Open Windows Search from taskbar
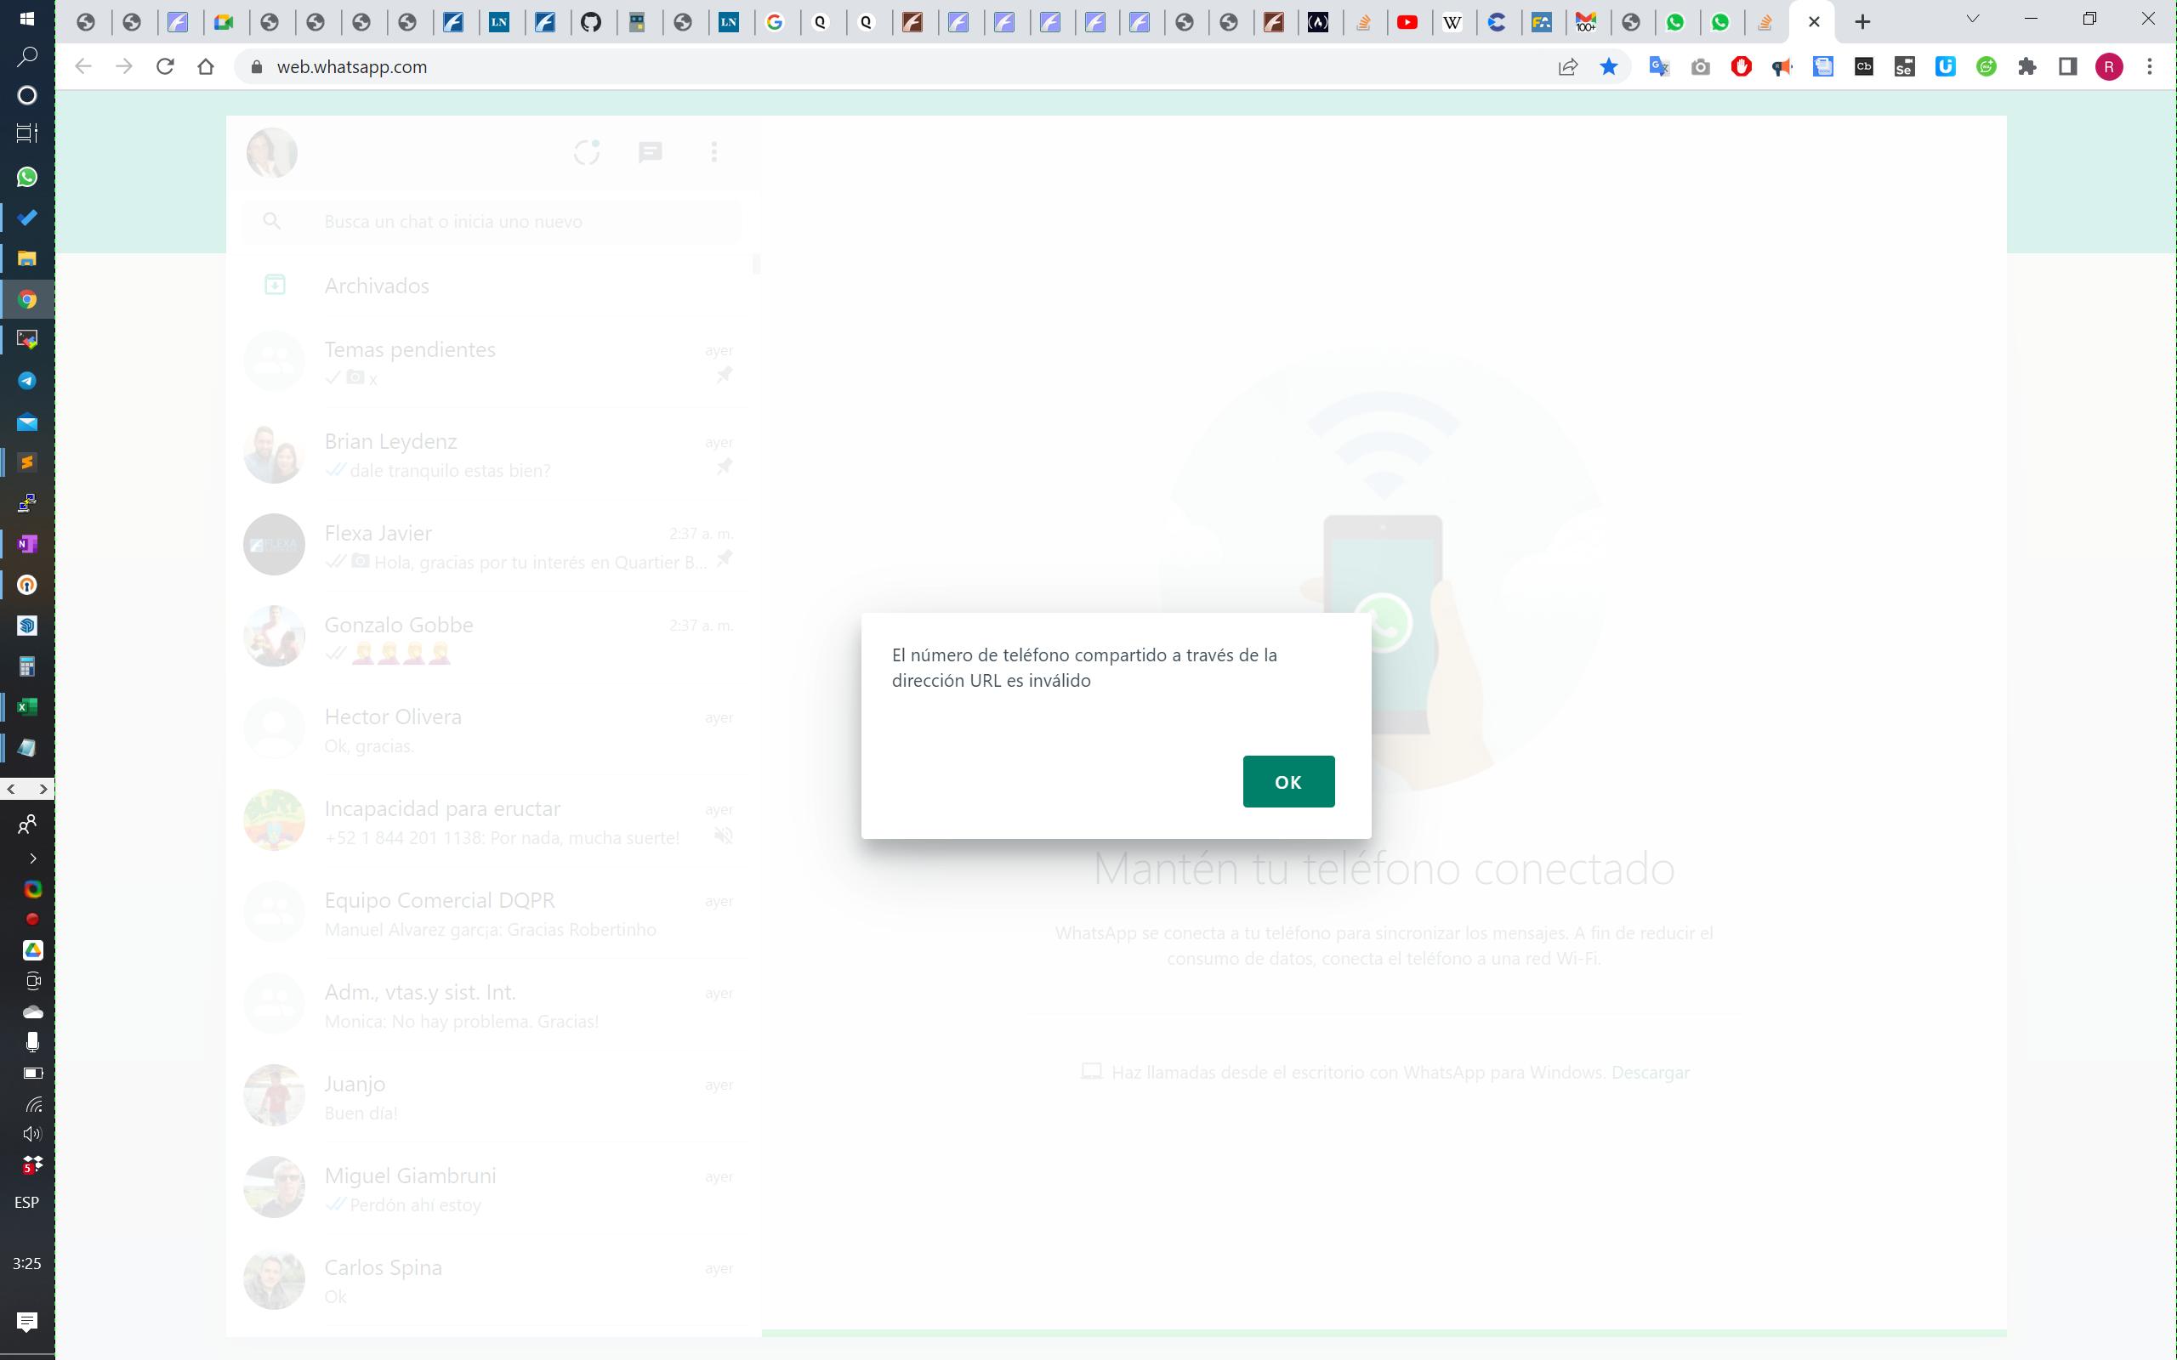The width and height of the screenshot is (2177, 1360). (x=27, y=57)
